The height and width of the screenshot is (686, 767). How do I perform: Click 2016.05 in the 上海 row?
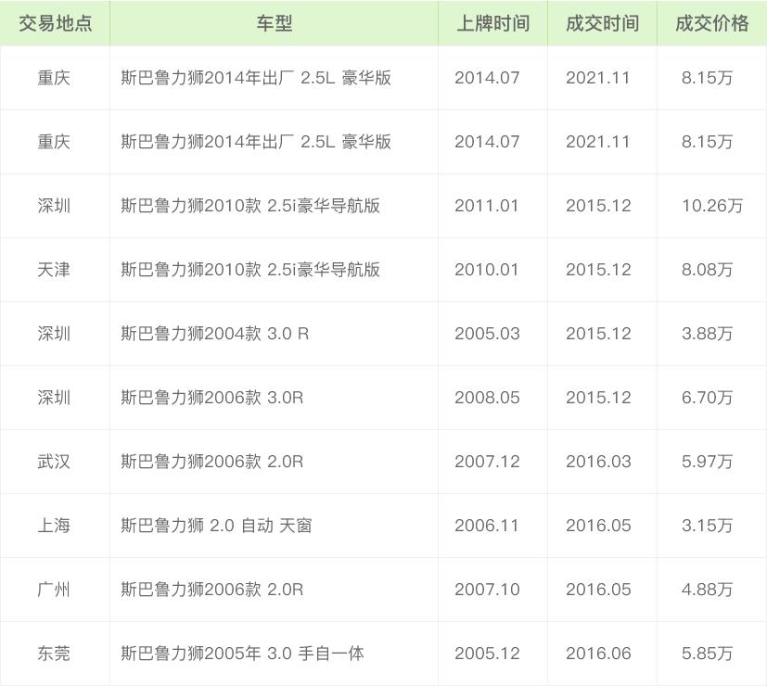click(598, 527)
